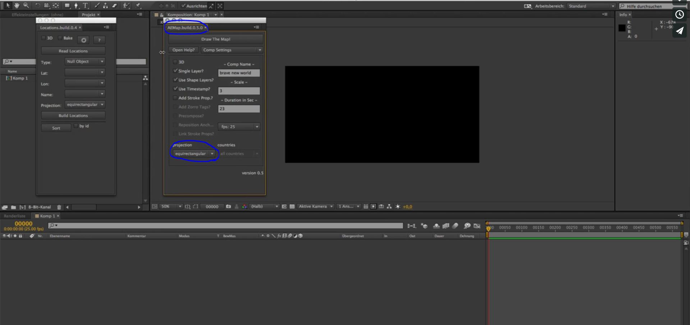
Task: Select the Eraser tool
Action: click(x=115, y=6)
